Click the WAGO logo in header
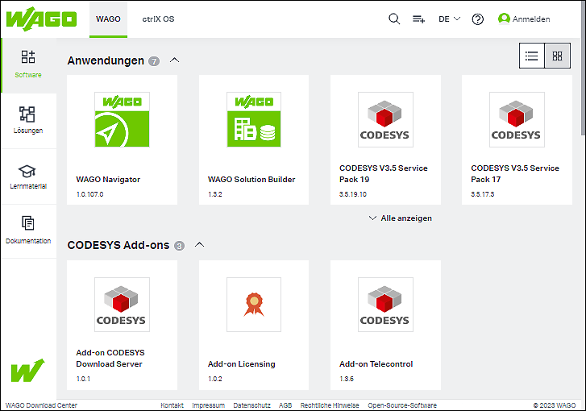The image size is (586, 411). pyautogui.click(x=41, y=19)
